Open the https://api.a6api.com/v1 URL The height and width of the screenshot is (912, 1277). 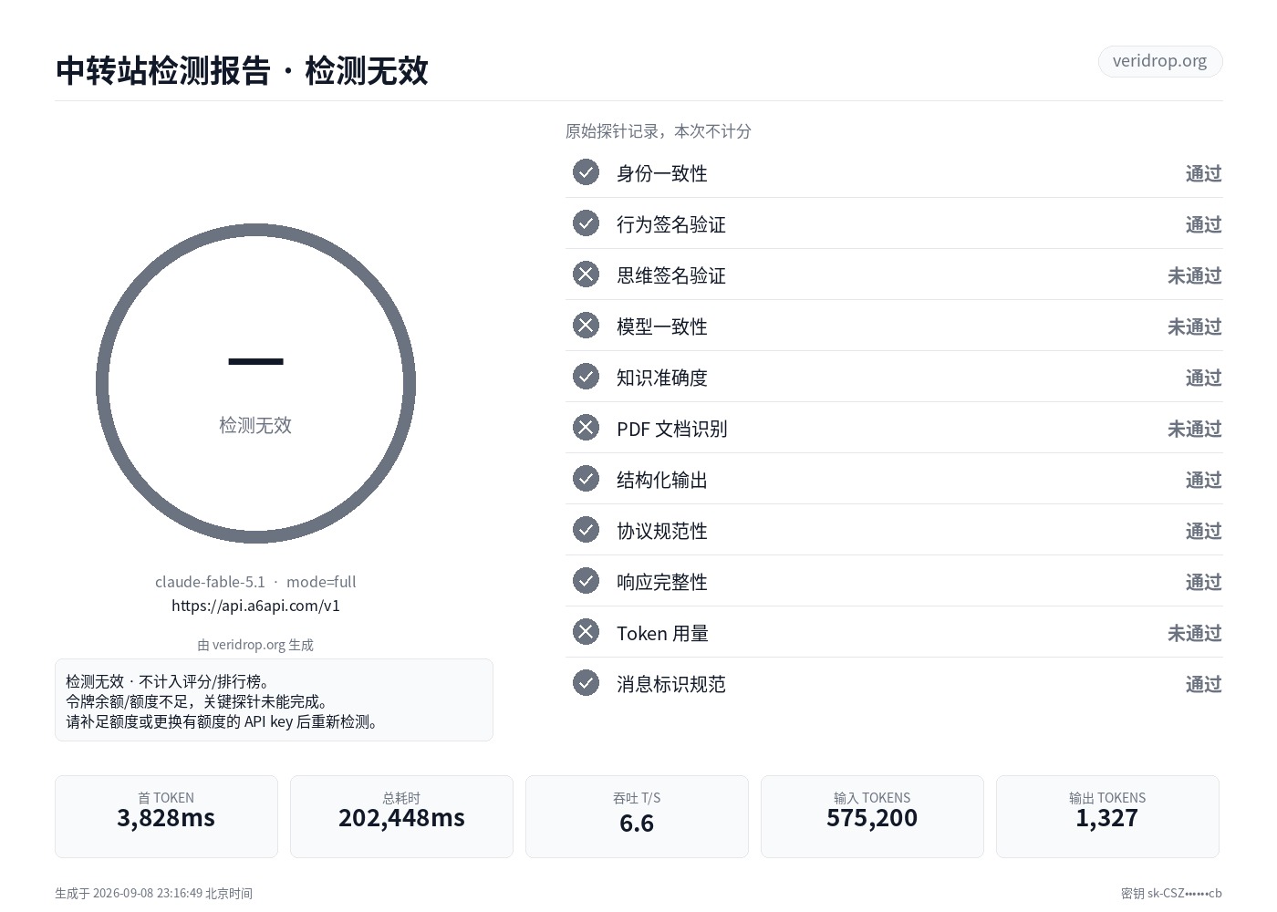pos(255,606)
